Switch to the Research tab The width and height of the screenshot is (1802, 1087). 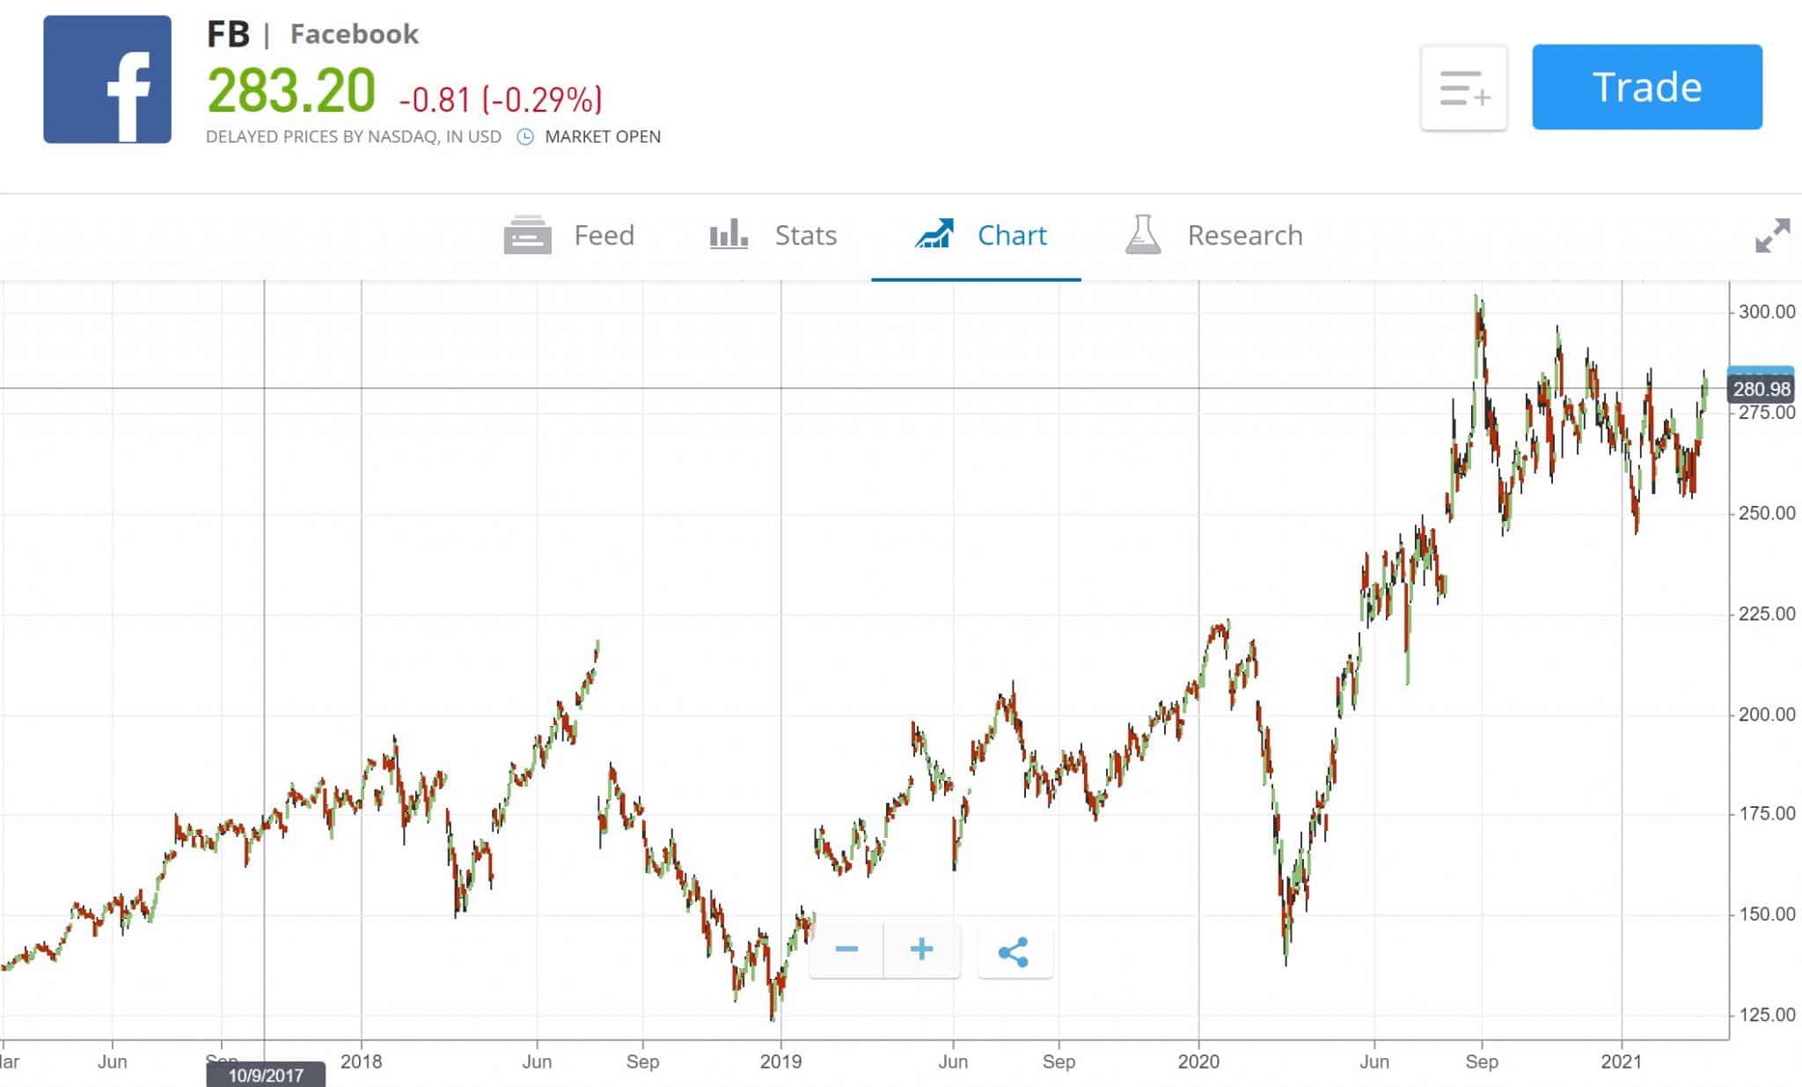1244,235
